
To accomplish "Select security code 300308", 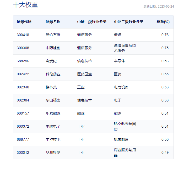I will click(23, 48).
